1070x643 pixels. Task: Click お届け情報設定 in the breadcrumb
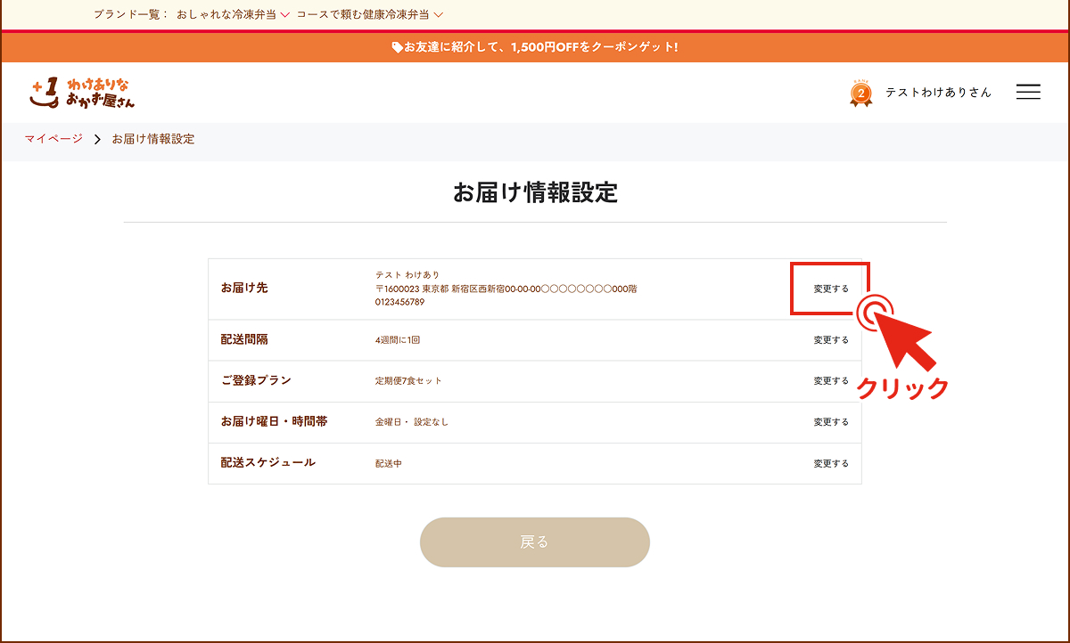[153, 139]
